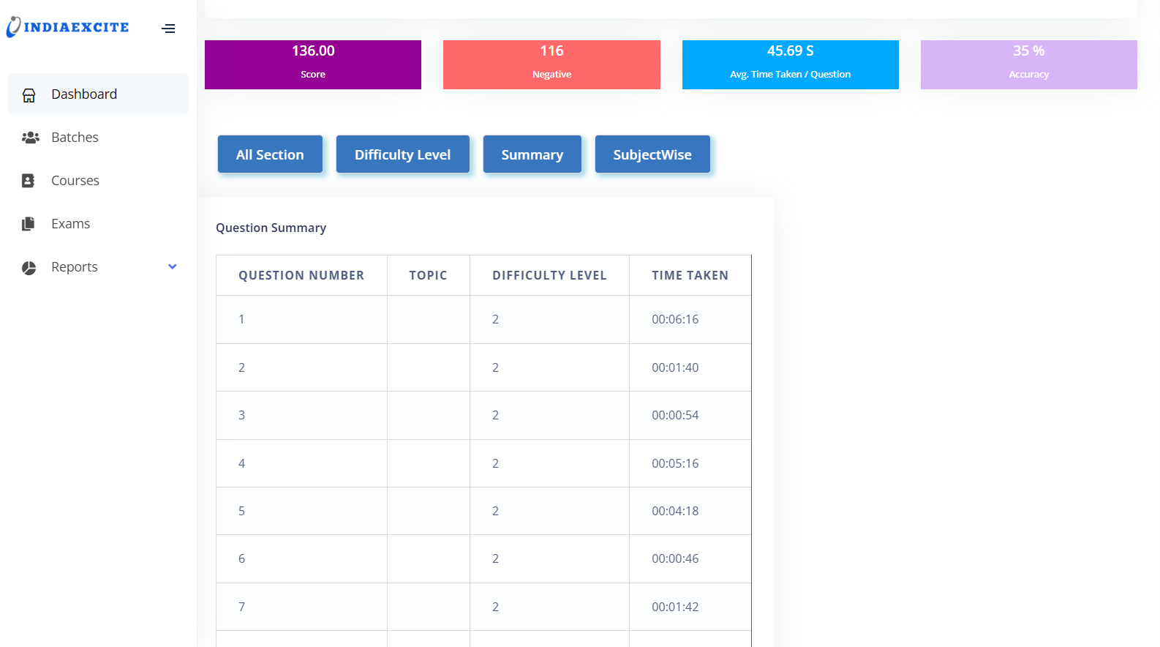Show the Difficulty Level view
The width and height of the screenshot is (1160, 647).
(x=402, y=154)
